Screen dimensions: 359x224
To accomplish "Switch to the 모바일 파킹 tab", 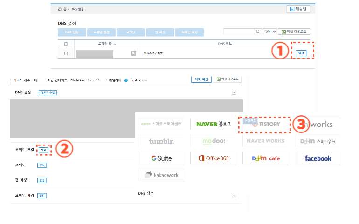I will coord(189,33).
